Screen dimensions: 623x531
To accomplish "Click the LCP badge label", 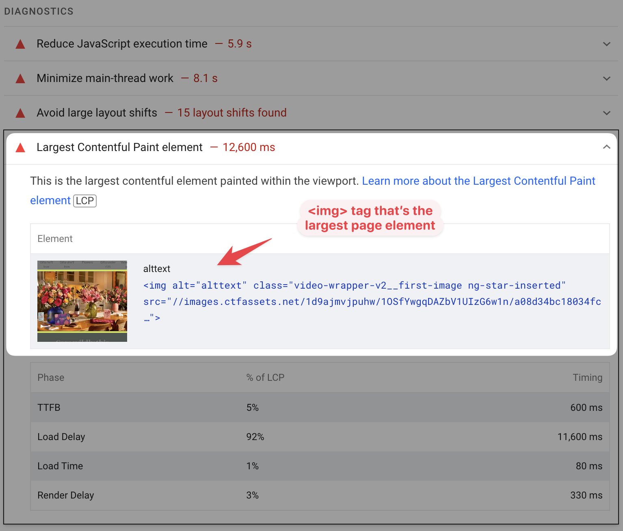I will coord(84,201).
